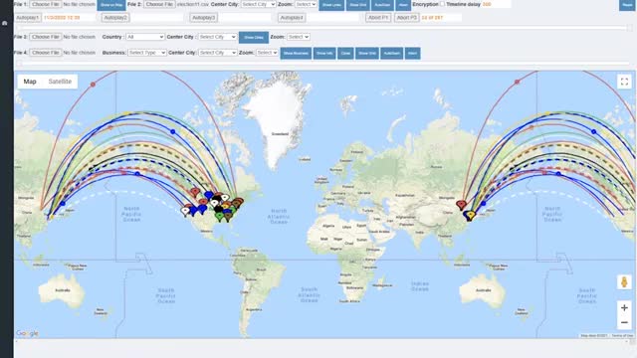
Task: Select the Map view tab
Action: (30, 82)
